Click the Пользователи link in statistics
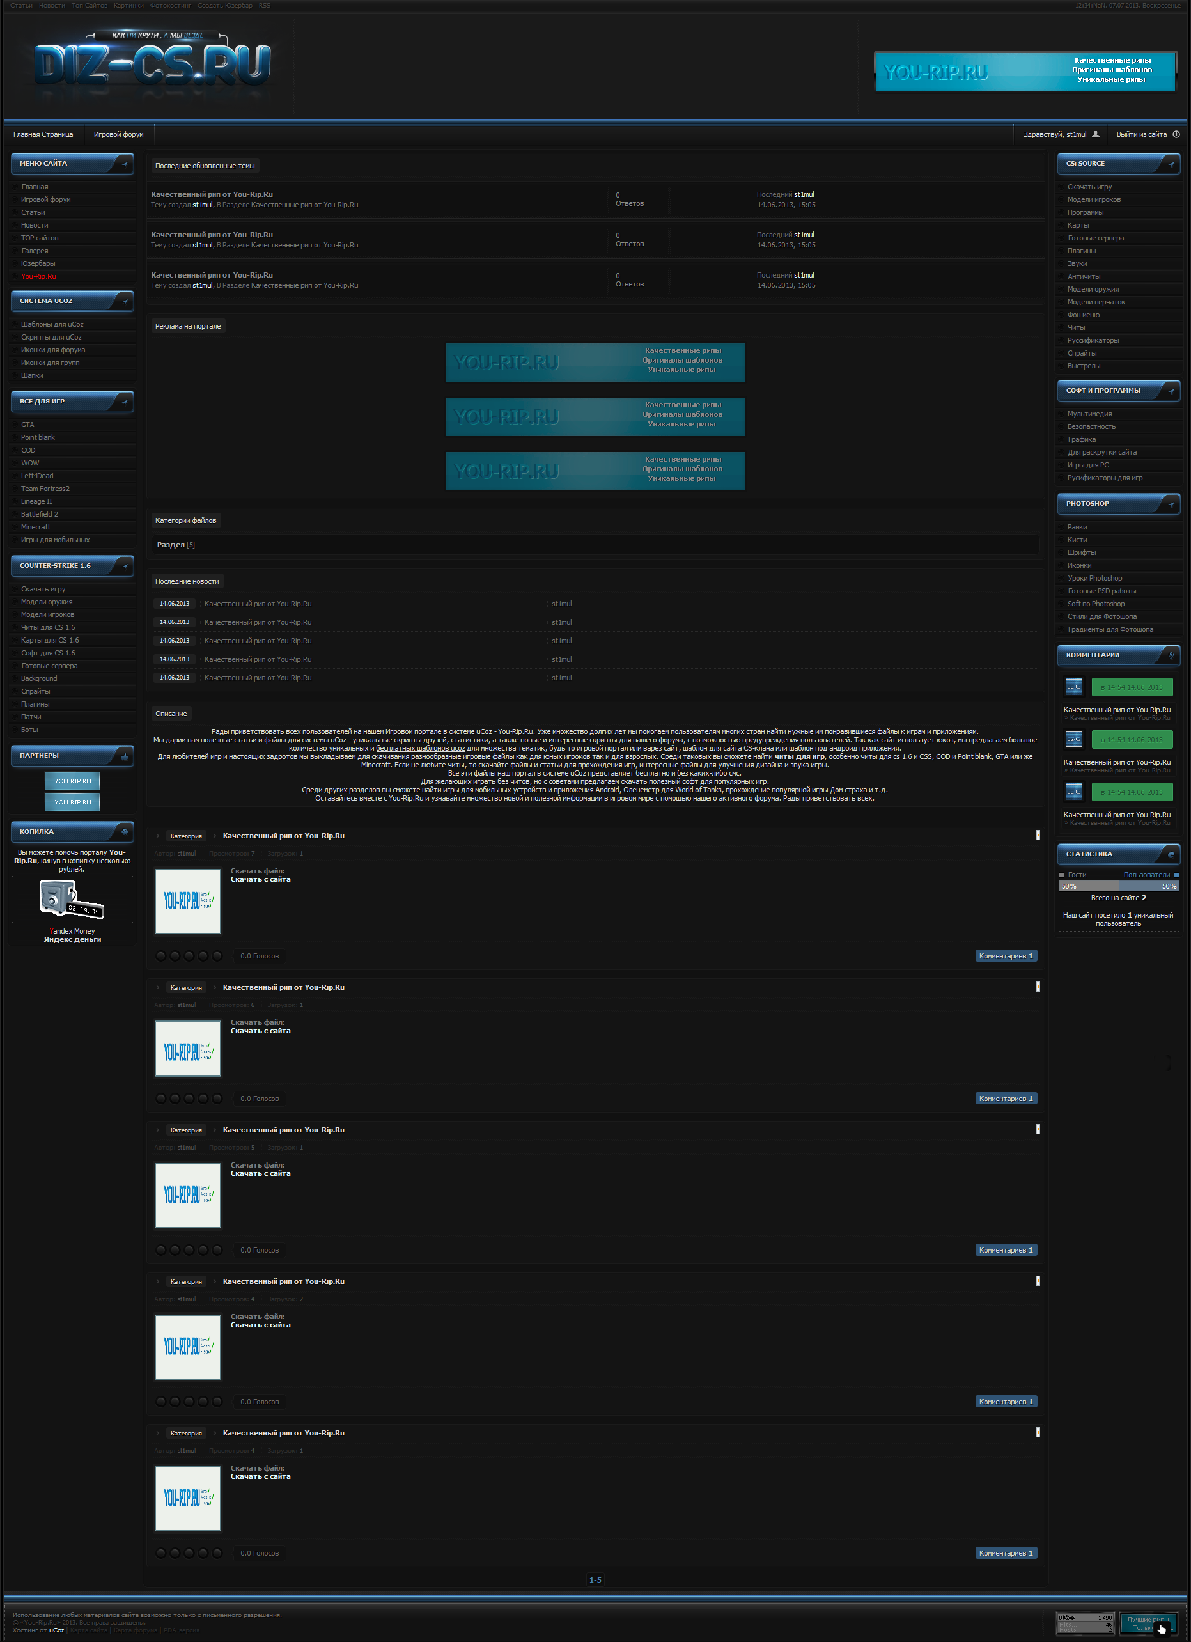 [1146, 875]
